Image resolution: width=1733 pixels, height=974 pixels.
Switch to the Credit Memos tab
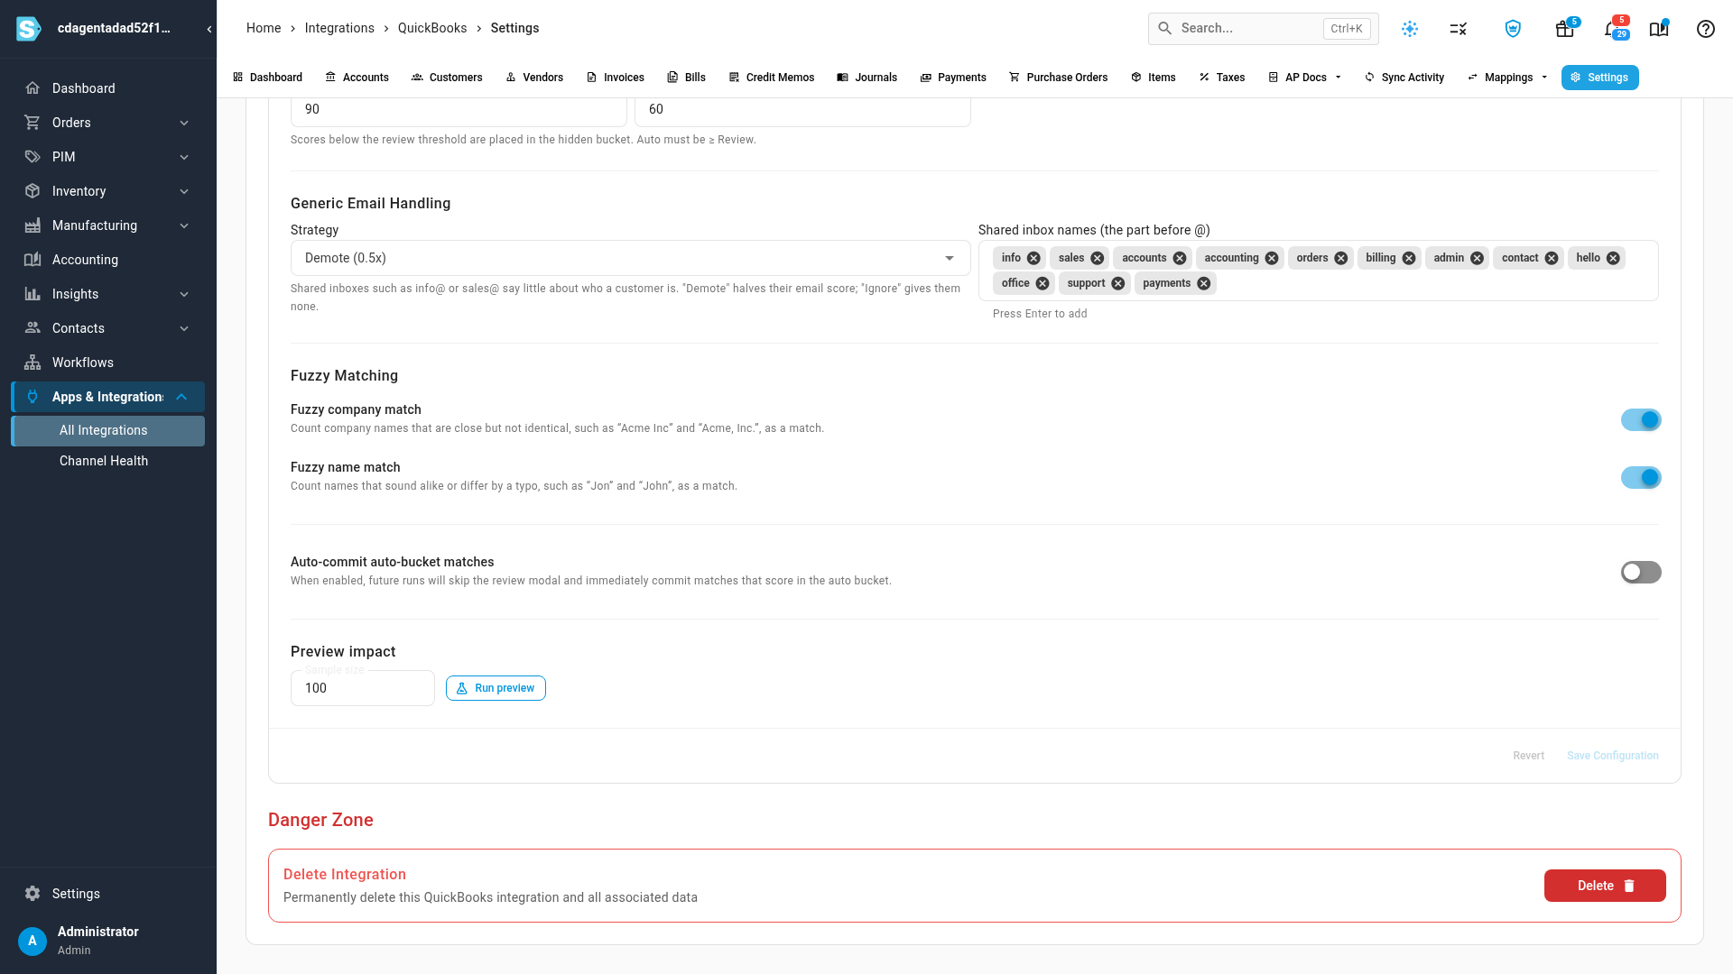772,78
